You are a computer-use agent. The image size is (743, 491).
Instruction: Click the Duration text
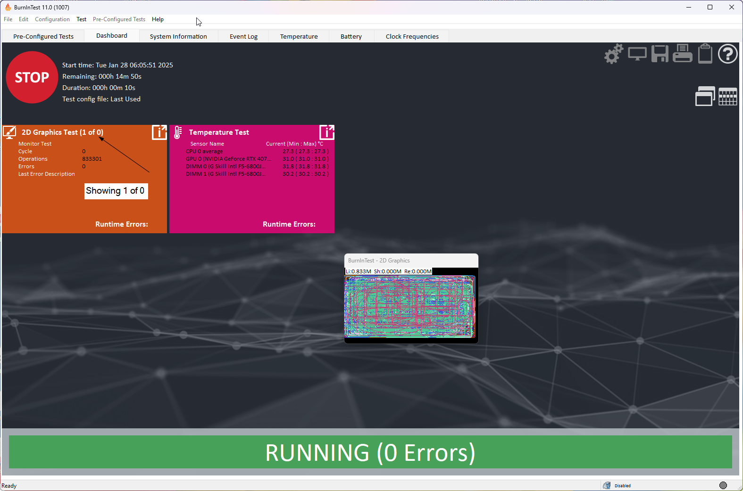click(x=99, y=88)
